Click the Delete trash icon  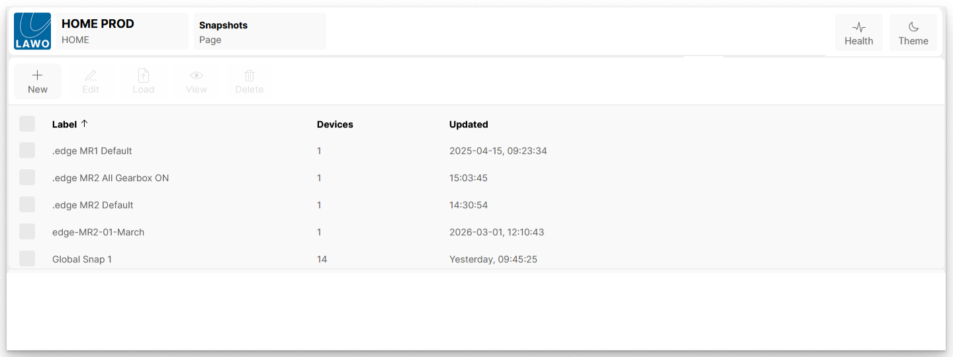(x=250, y=76)
